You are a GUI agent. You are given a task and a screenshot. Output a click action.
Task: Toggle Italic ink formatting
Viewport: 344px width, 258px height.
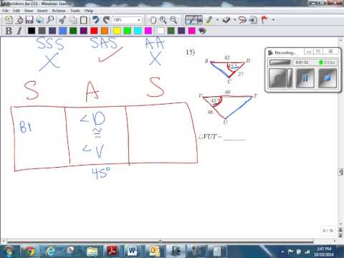point(19,31)
